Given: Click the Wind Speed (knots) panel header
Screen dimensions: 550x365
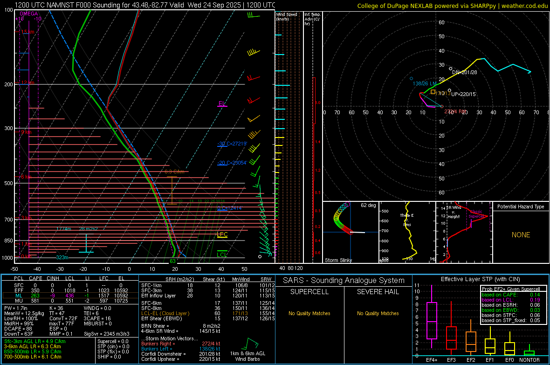Looking at the screenshot, I should 287,16.
